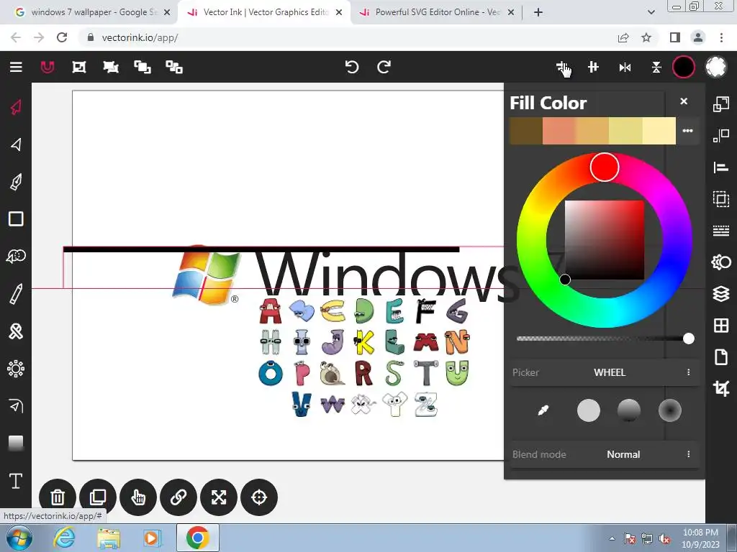The width and height of the screenshot is (737, 552).
Task: Click the gear-shaped tool in left toolbar
Action: click(x=16, y=369)
